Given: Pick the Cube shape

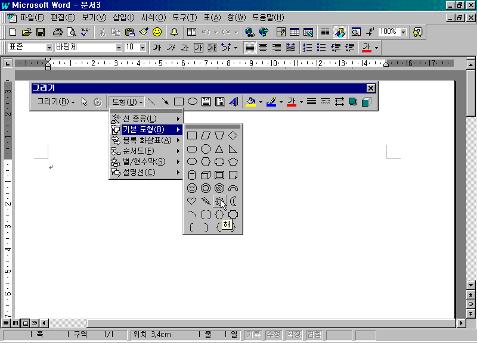Looking at the screenshot, I should pos(206,175).
